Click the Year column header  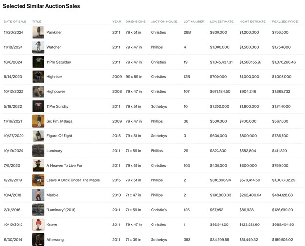[116, 22]
